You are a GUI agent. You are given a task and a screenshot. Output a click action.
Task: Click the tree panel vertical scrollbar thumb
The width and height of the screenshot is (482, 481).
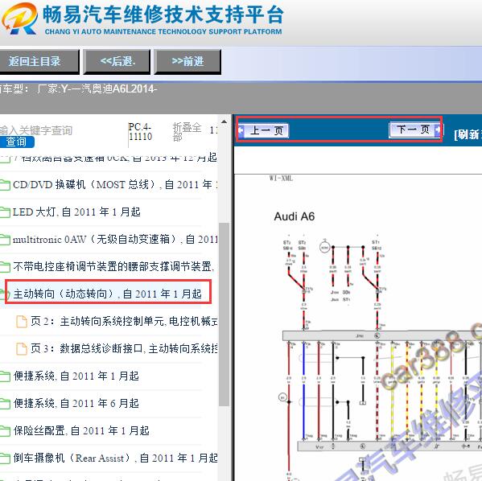pos(224,314)
